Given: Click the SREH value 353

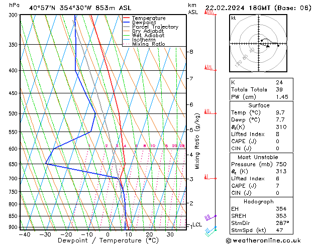Looking at the screenshot, I should [x=281, y=216].
